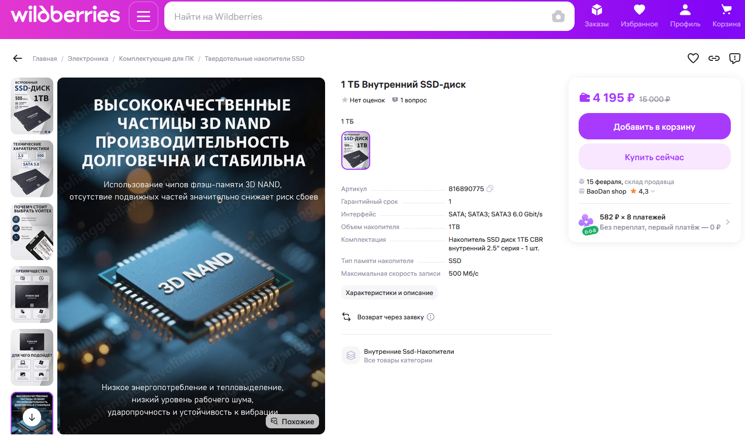Viewport: 745px width, 443px height.
Task: Show more thumbnails with down arrow
Action: 32,417
